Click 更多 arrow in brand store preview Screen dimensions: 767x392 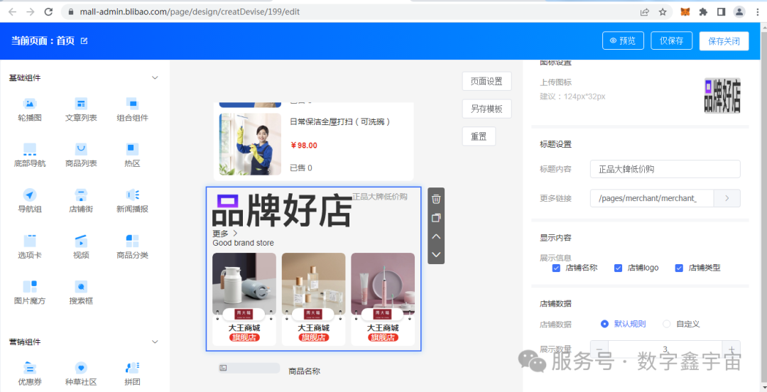click(x=235, y=234)
